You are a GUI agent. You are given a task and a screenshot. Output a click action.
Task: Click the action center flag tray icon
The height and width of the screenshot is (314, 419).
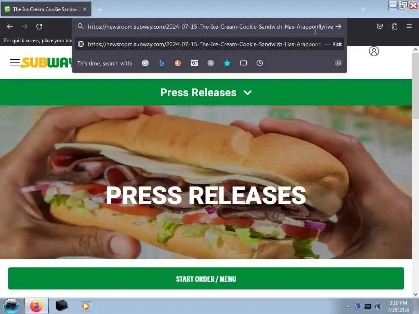pyautogui.click(x=358, y=306)
